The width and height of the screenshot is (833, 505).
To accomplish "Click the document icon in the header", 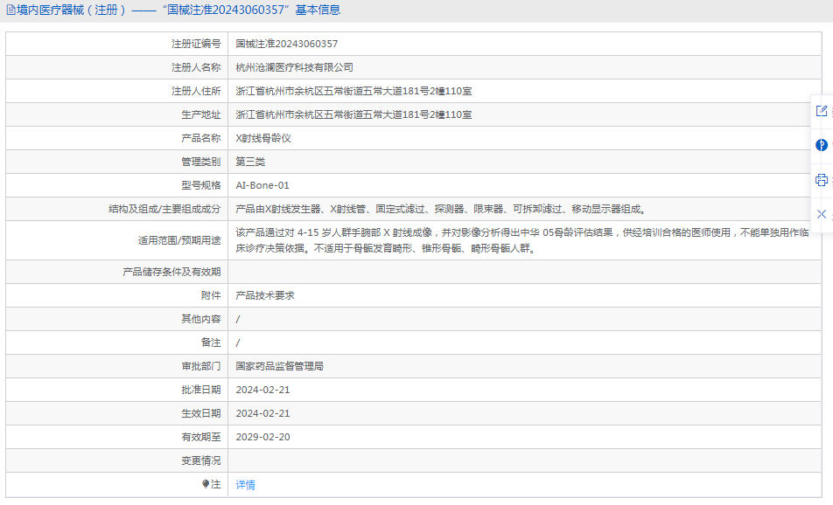I will pyautogui.click(x=10, y=10).
